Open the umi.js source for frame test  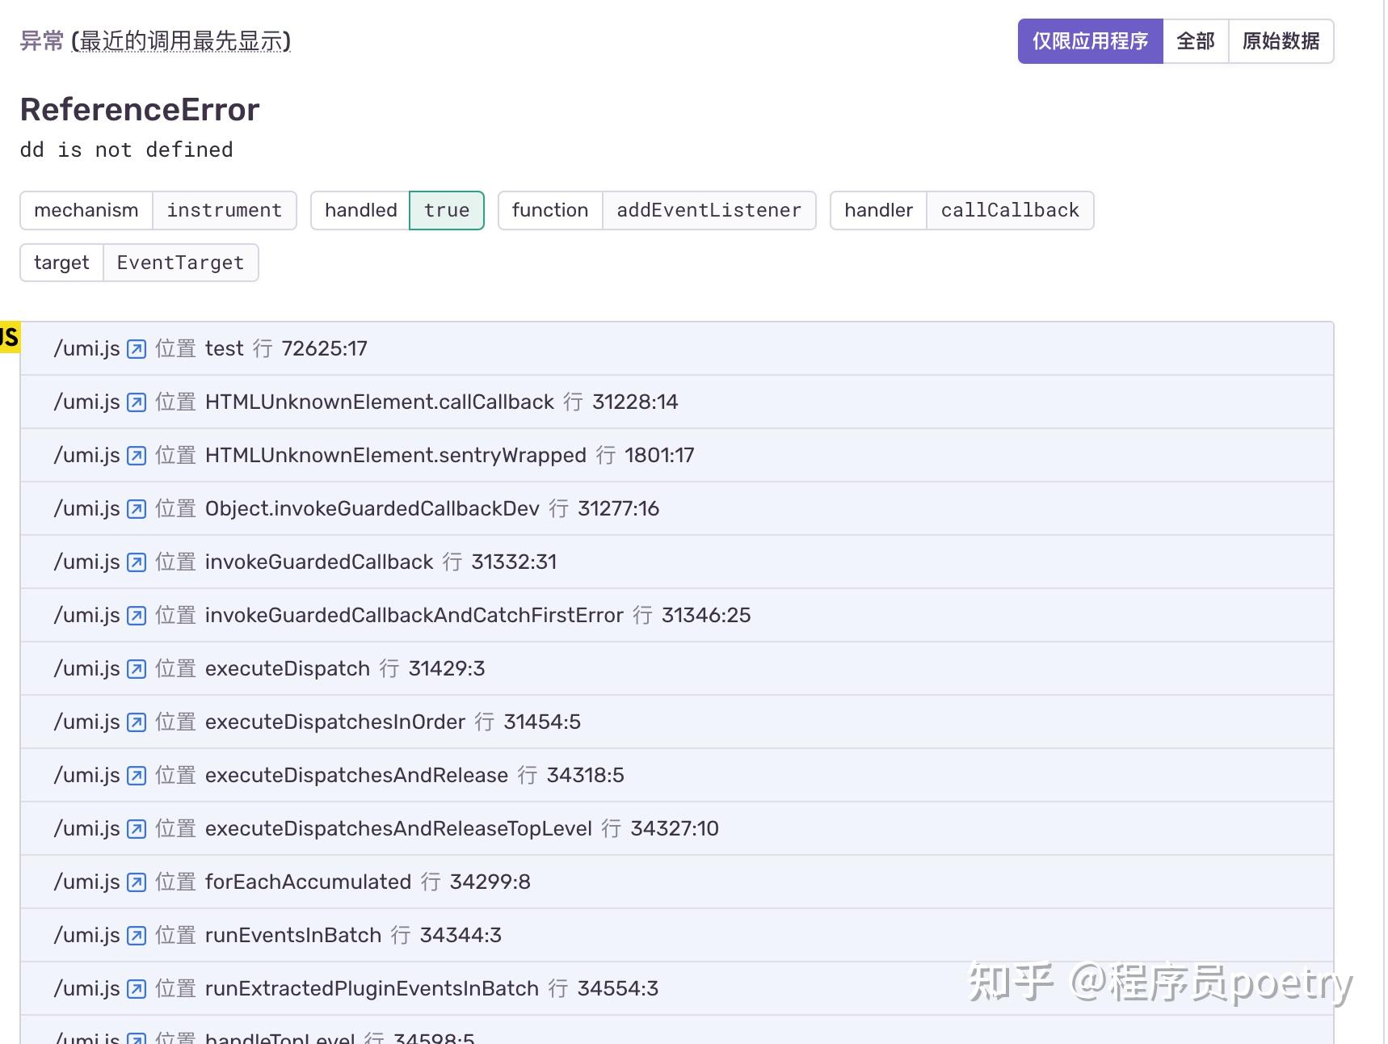point(135,348)
